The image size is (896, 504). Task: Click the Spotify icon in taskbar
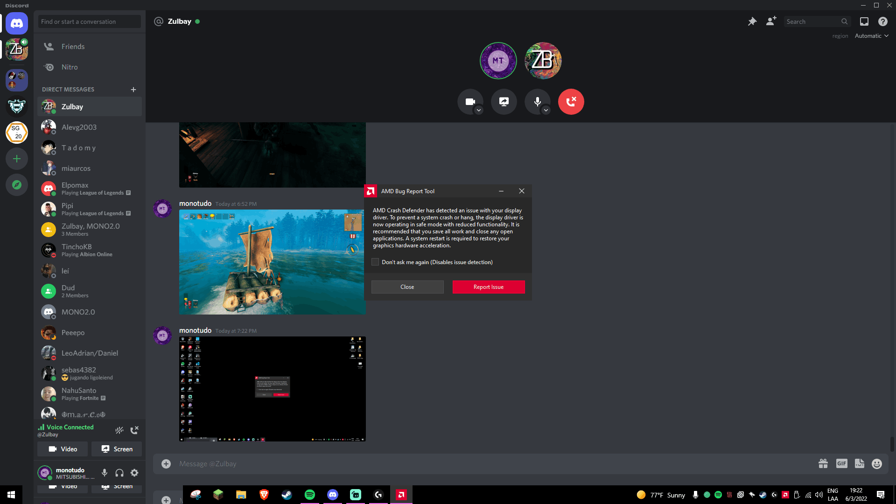(309, 495)
